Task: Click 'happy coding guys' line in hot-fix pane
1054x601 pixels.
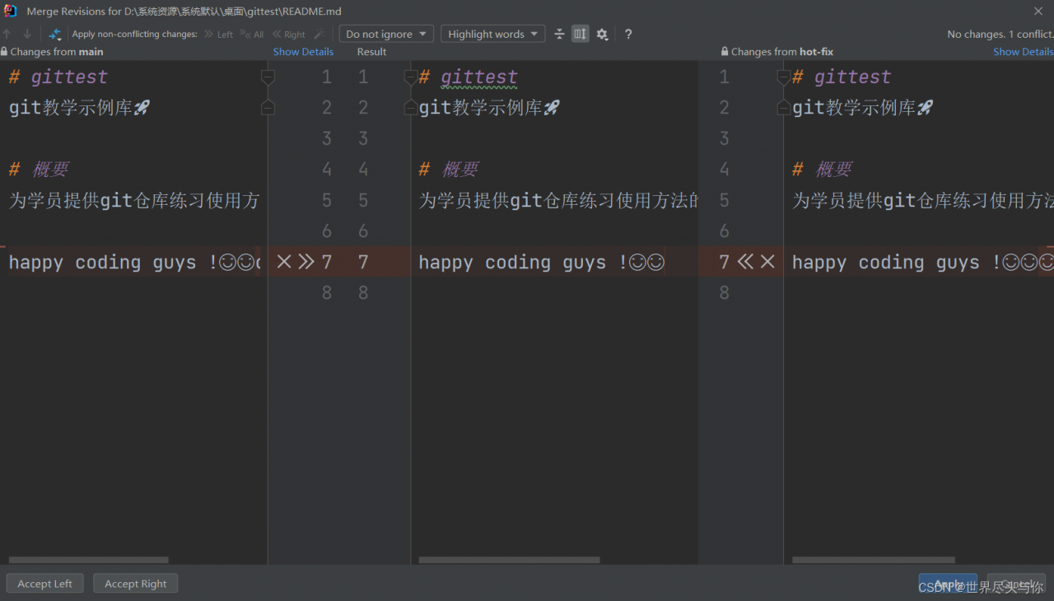Action: 922,262
